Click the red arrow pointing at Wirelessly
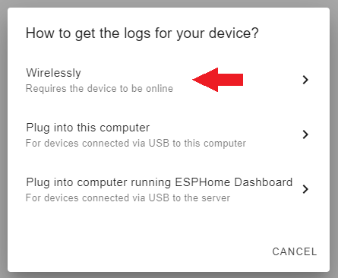This screenshot has width=338, height=278. [x=218, y=80]
